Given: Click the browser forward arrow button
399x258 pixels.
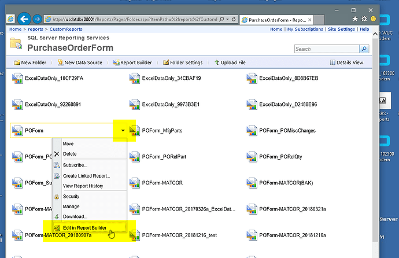Looking at the screenshot, I should point(38,19).
